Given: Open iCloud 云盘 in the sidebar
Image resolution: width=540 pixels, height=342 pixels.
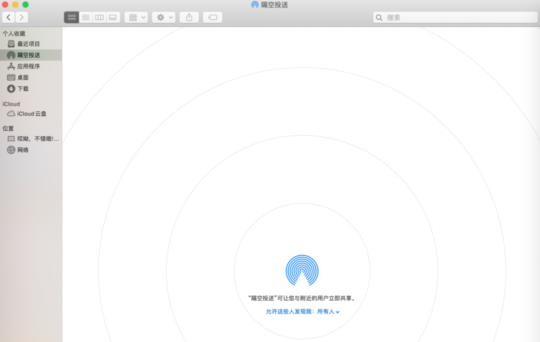Looking at the screenshot, I should pyautogui.click(x=31, y=114).
